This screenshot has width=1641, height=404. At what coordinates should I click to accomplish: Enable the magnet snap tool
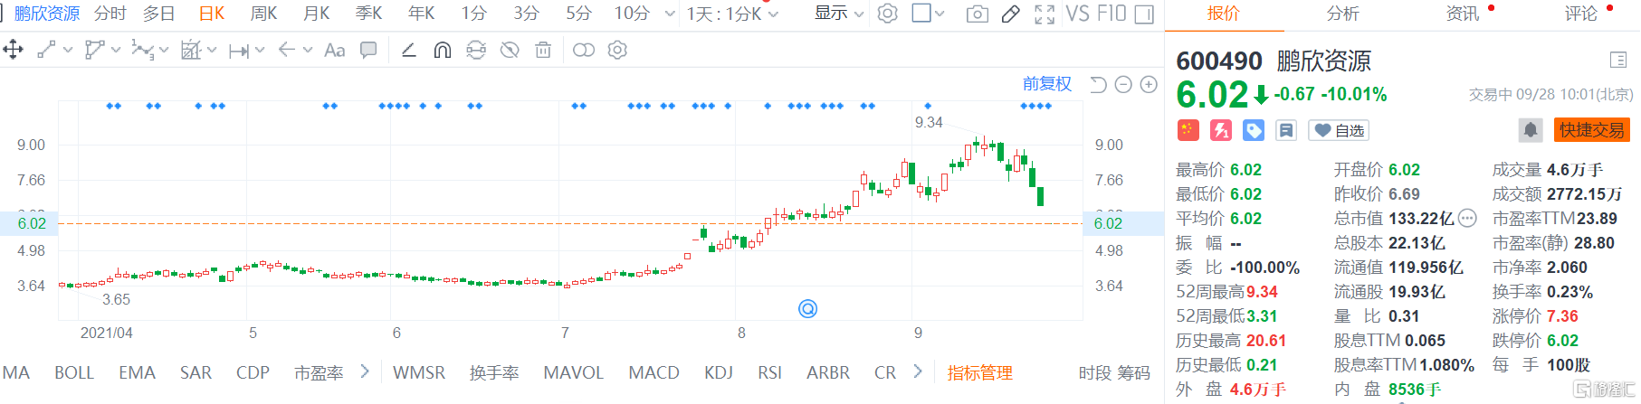[443, 50]
